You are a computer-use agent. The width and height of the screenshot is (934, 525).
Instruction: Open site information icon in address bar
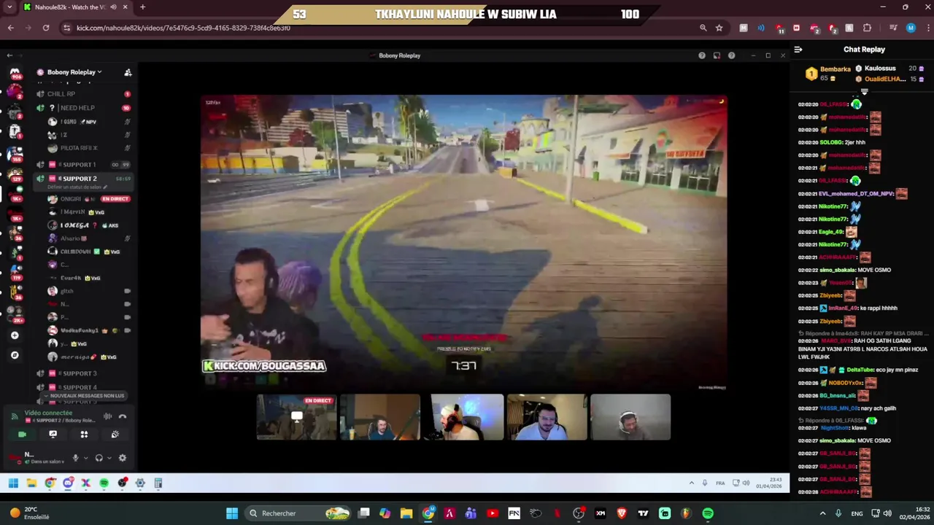pos(66,28)
